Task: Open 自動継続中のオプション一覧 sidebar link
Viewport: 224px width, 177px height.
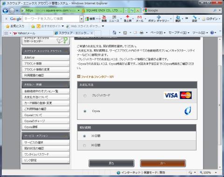Action: point(46,91)
